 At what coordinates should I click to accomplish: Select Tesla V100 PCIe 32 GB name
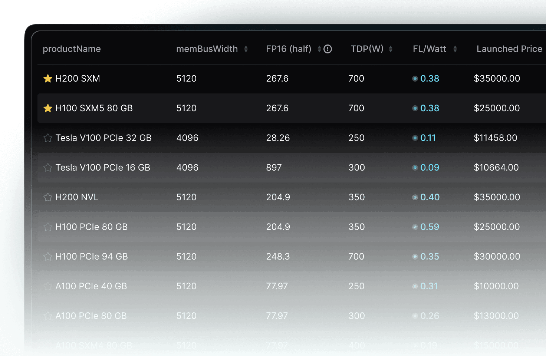pos(103,138)
